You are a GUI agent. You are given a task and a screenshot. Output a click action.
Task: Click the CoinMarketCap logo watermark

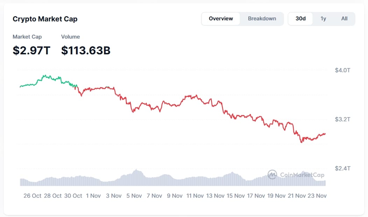[296, 175]
